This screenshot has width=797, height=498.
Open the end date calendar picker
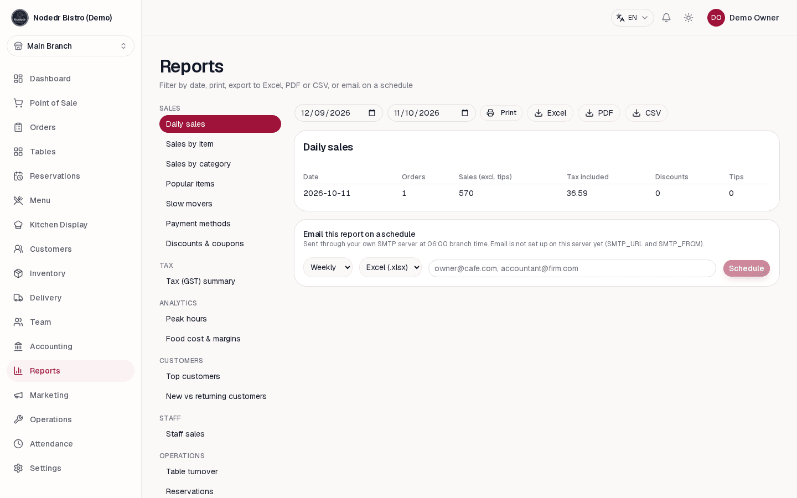pos(465,113)
